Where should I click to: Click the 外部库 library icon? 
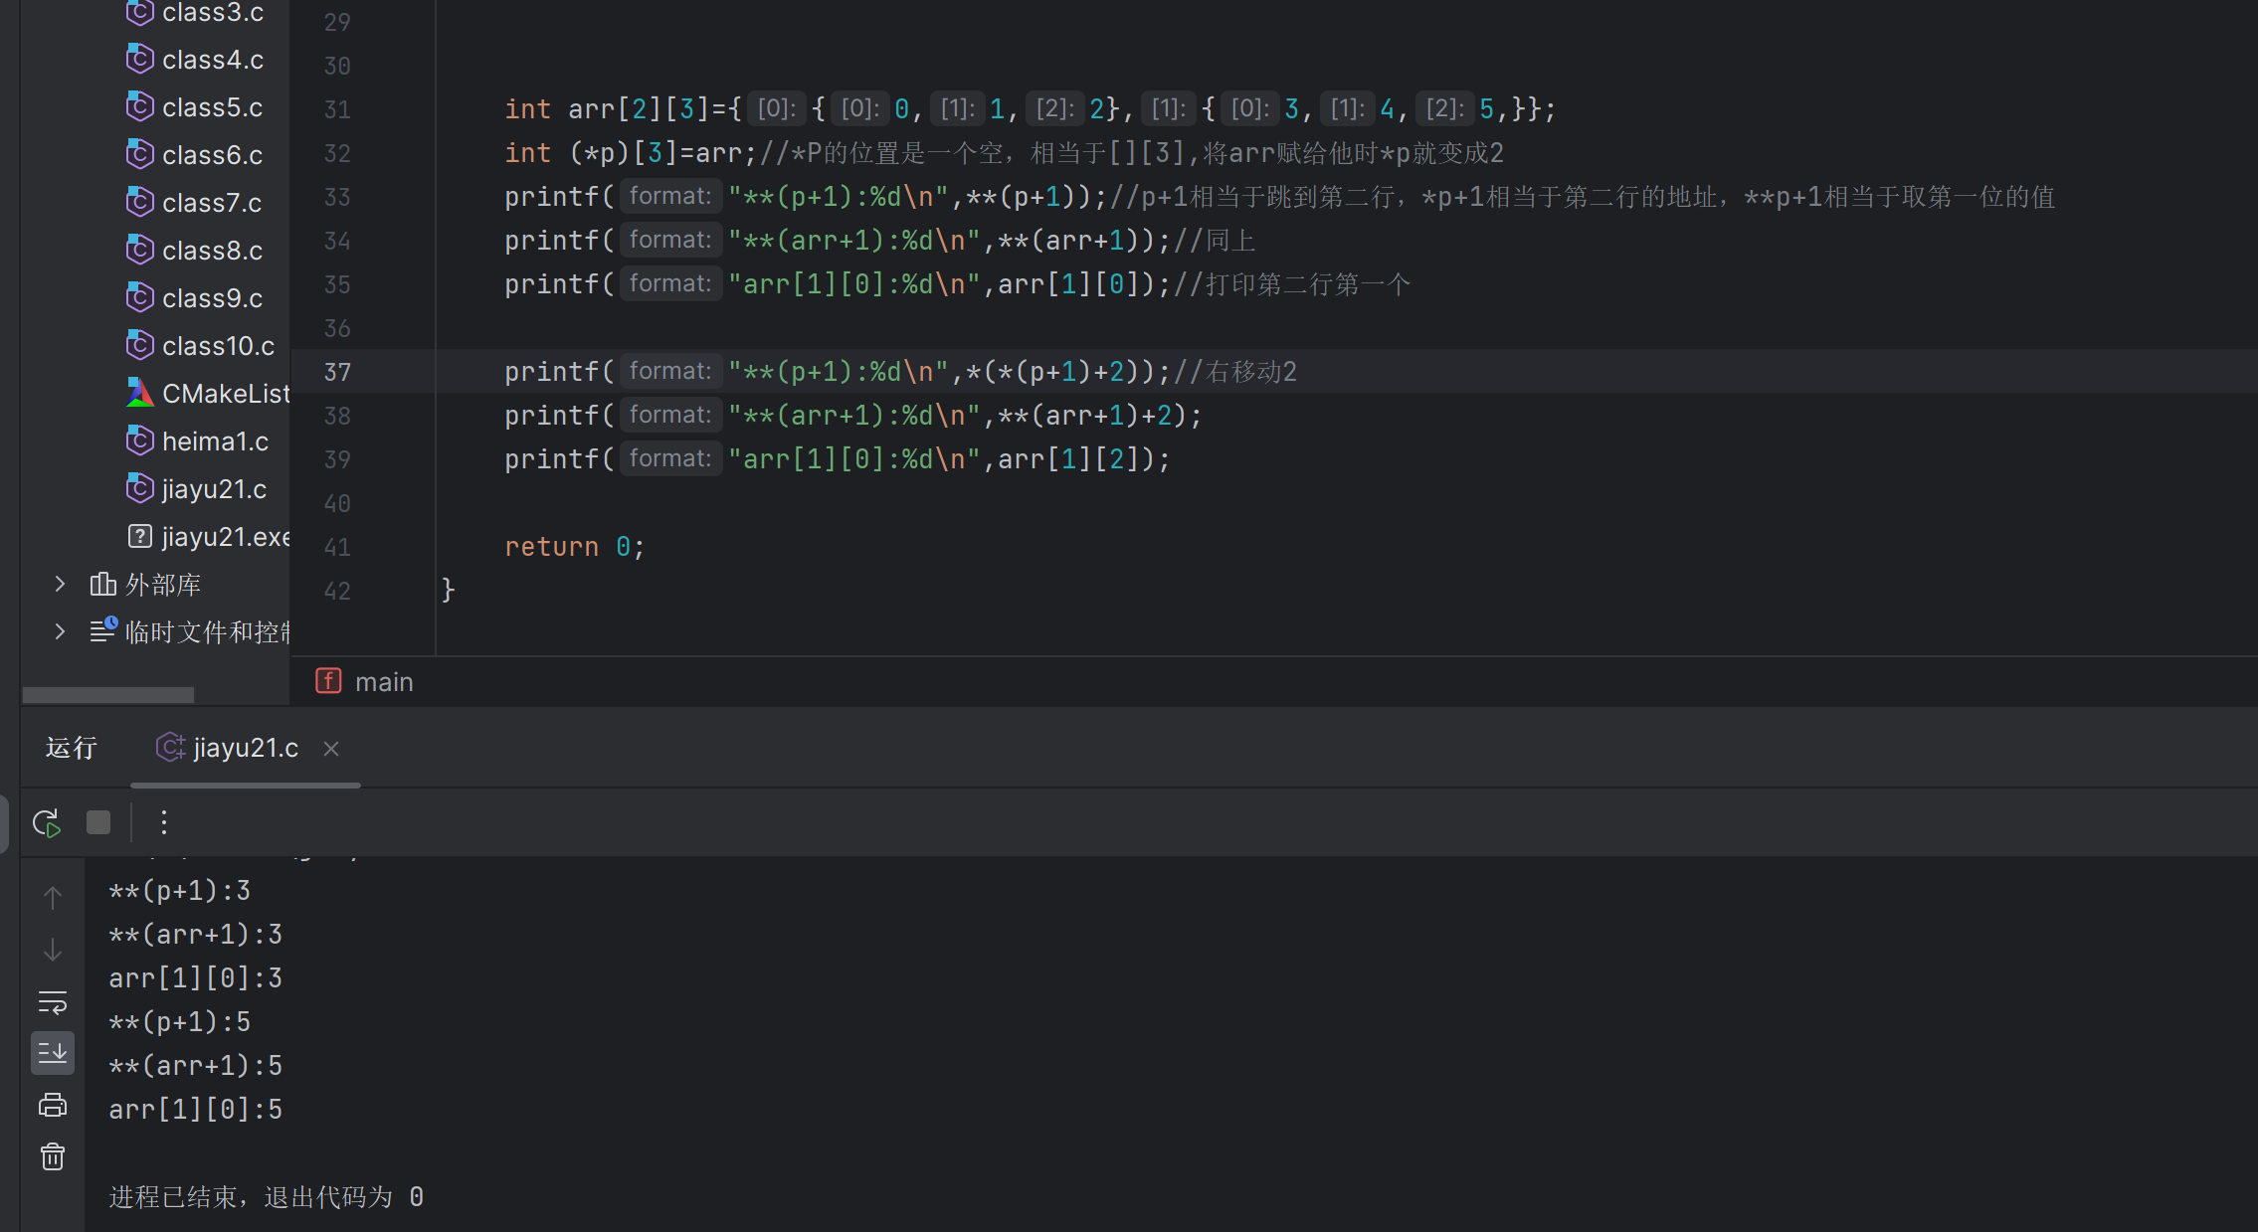click(x=102, y=584)
